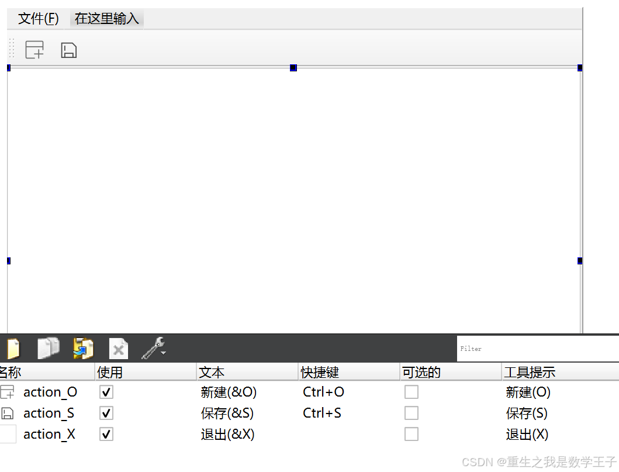Click the tooltip cell 保存(S)
Viewport: 619px width, 472px height.
pos(527,413)
